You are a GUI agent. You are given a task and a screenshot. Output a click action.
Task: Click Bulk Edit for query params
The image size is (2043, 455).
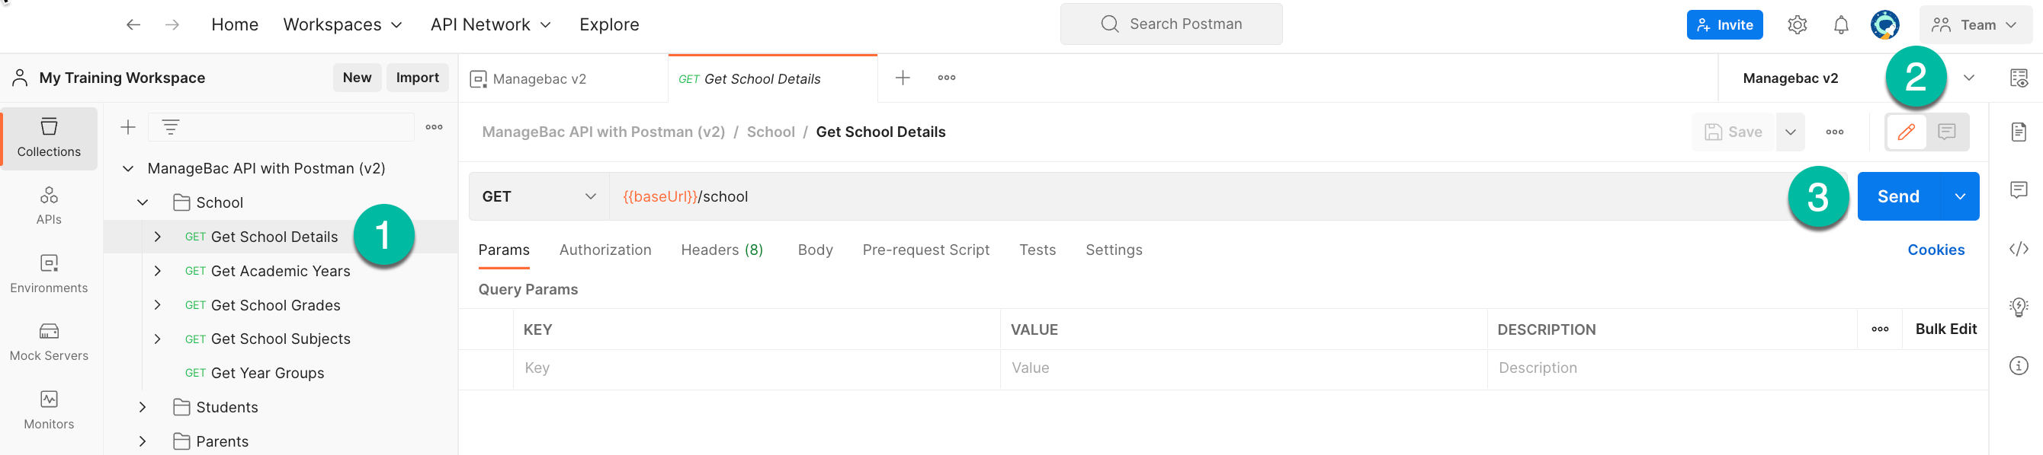(x=1945, y=329)
